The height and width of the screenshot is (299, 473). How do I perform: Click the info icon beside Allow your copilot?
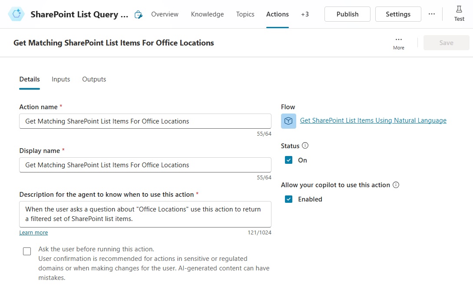(396, 185)
